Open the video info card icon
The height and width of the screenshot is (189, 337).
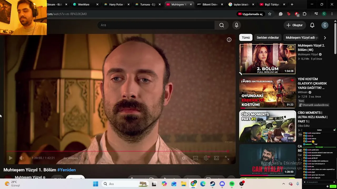[229, 40]
